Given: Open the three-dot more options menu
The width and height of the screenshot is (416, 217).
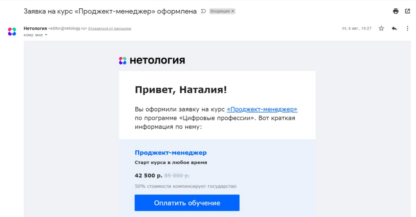Looking at the screenshot, I should point(407,28).
